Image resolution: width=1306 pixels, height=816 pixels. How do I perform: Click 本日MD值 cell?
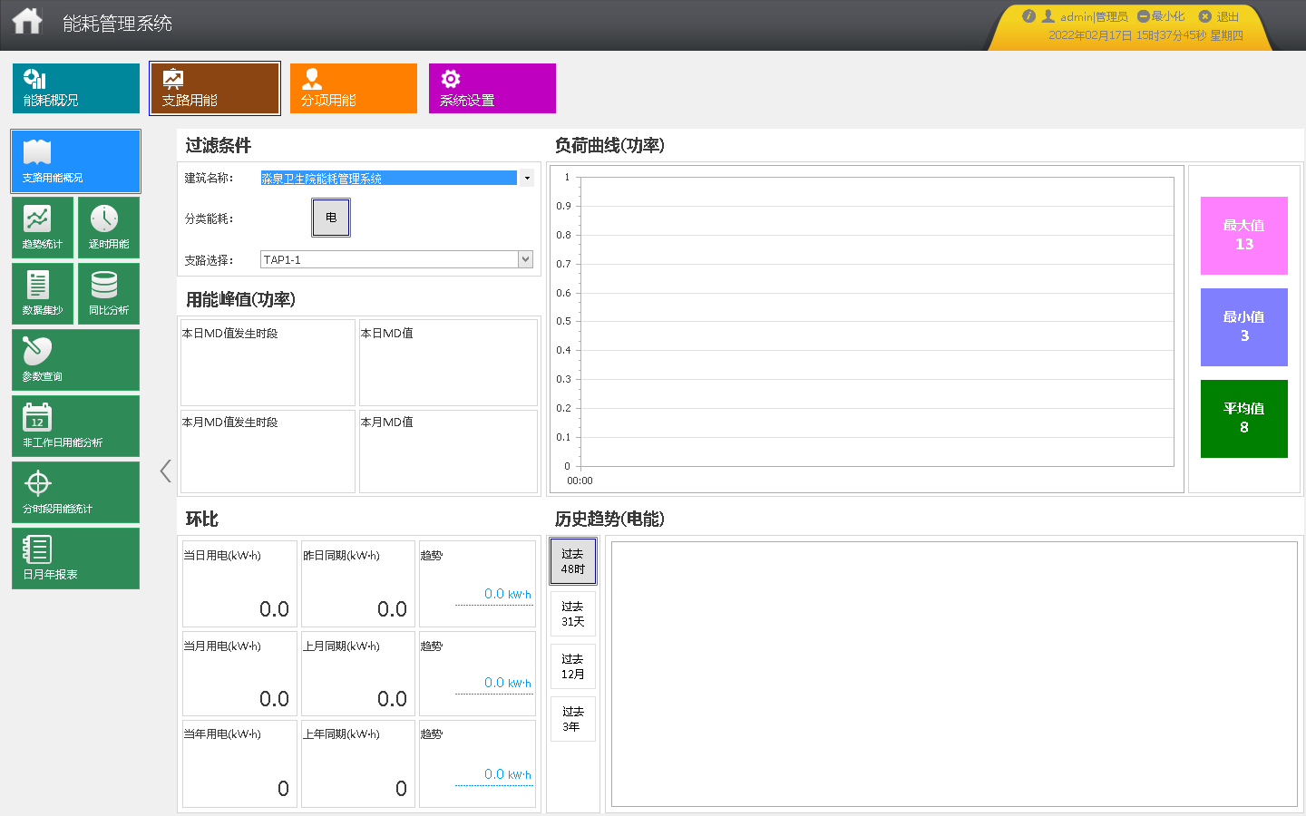pos(448,363)
